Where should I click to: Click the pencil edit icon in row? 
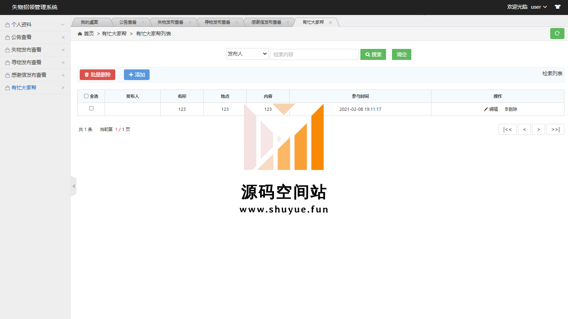click(486, 109)
